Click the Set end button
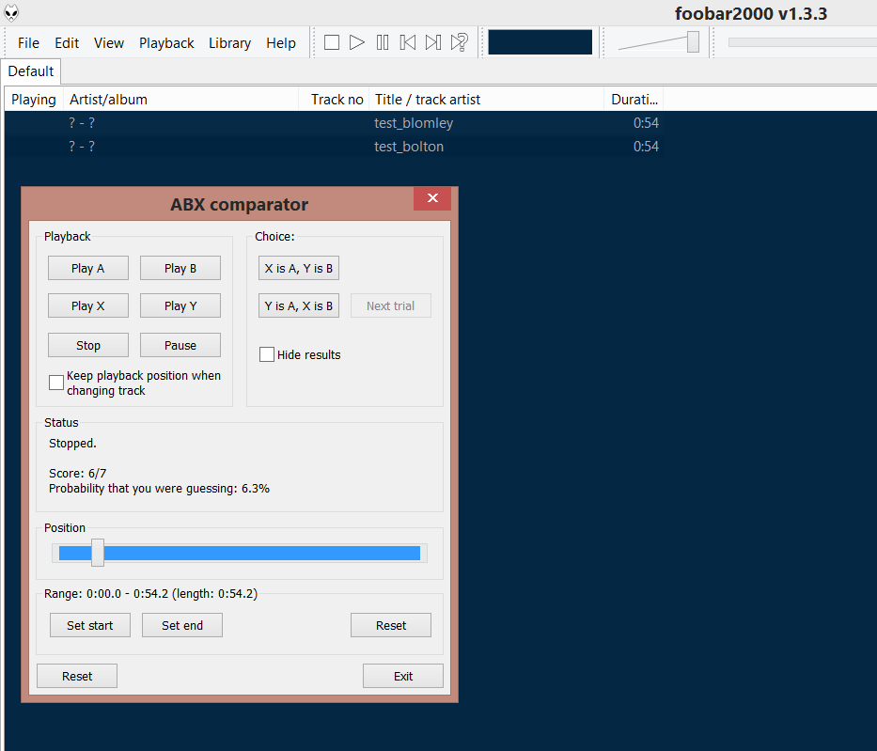Viewport: 877px width, 751px height. (x=182, y=625)
